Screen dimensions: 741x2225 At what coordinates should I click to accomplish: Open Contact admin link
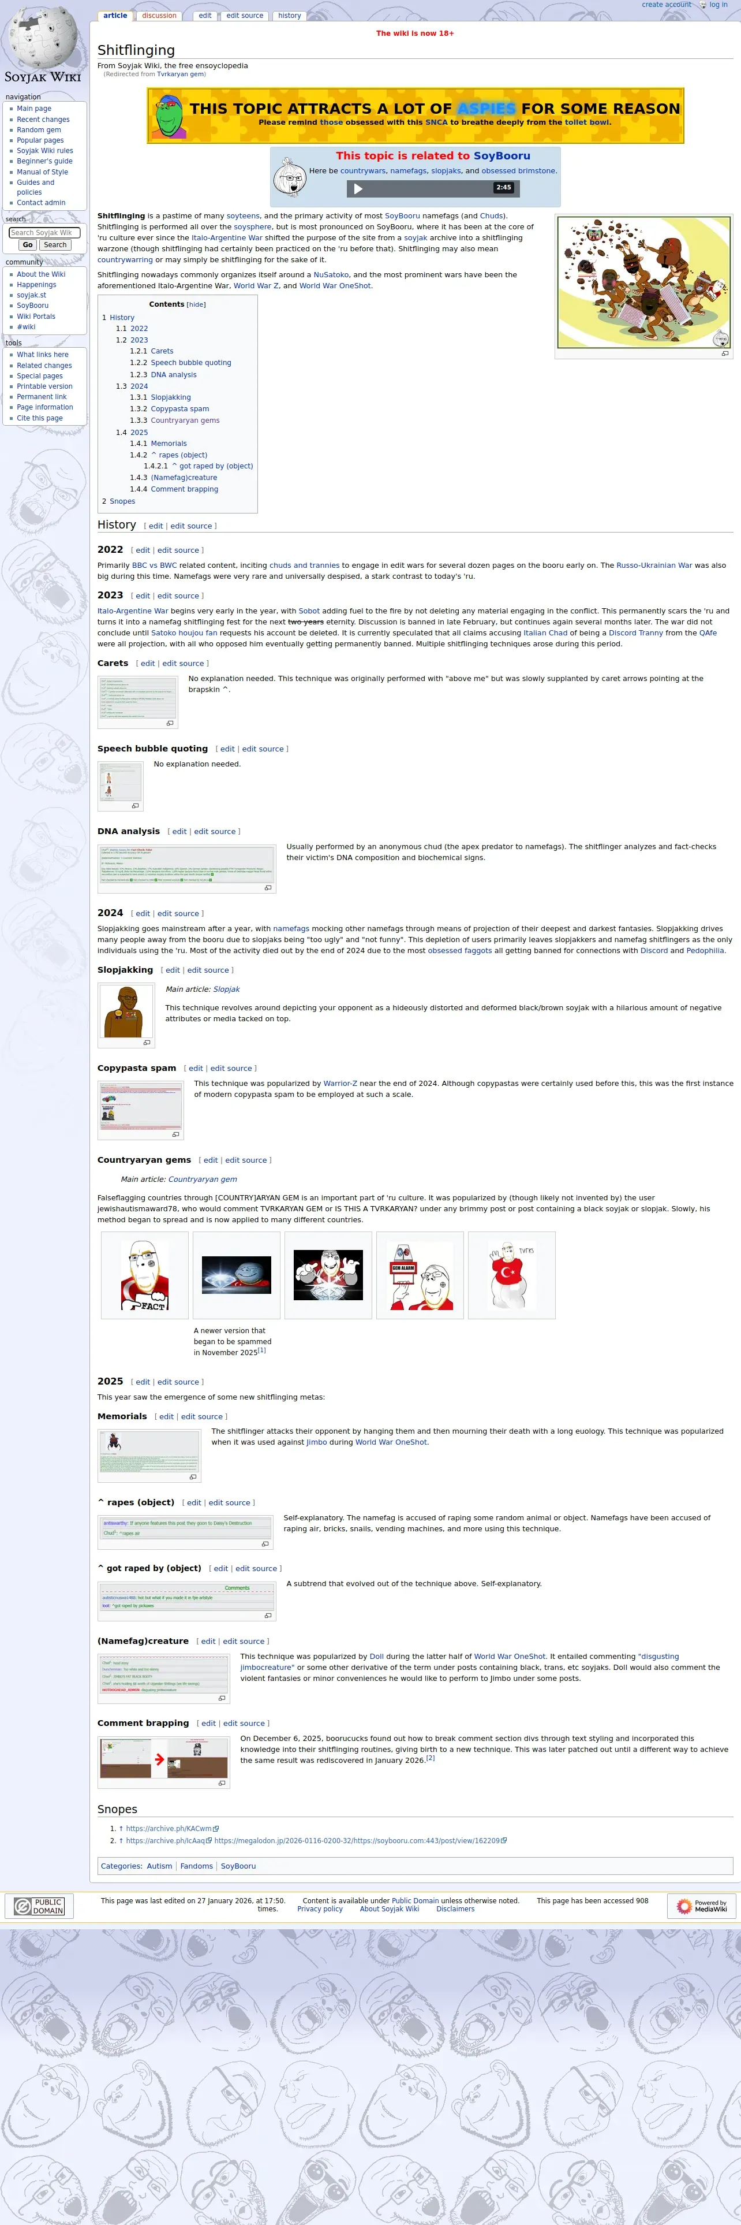tap(40, 203)
